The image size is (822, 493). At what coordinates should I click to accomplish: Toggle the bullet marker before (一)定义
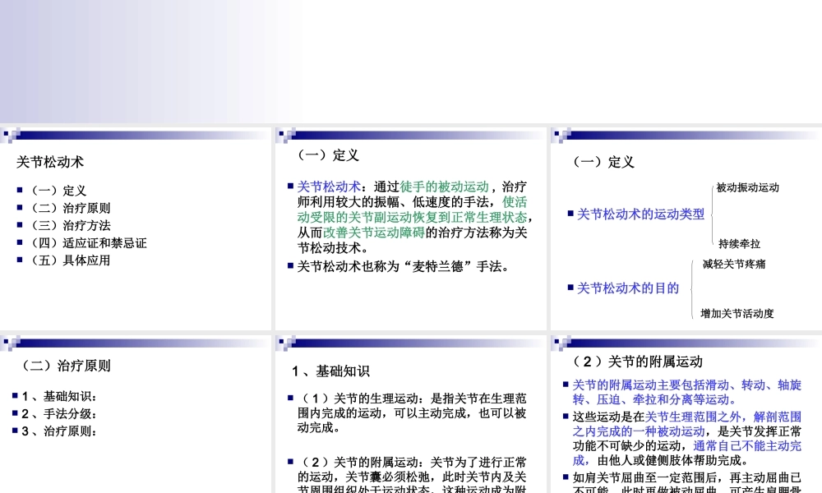pos(21,190)
